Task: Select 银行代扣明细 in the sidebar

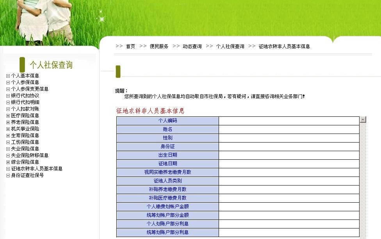Action: (x=25, y=103)
